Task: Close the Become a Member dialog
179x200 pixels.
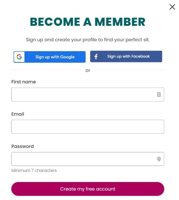Action: tap(172, 7)
